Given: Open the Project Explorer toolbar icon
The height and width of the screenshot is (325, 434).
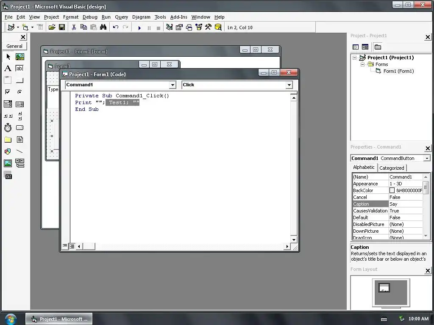Looking at the screenshot, I should (x=170, y=27).
